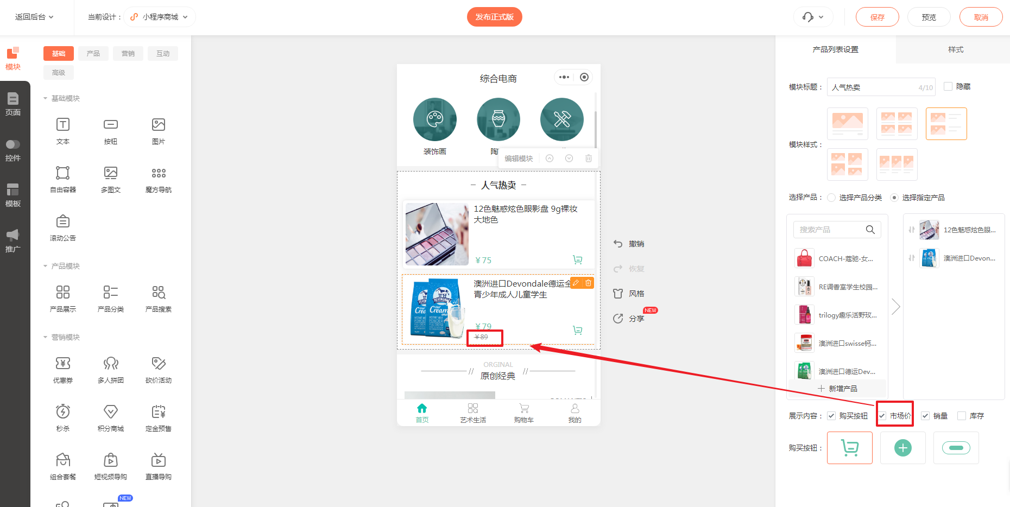Delete the selected Devondale product item
This screenshot has height=507, width=1010.
[x=588, y=283]
